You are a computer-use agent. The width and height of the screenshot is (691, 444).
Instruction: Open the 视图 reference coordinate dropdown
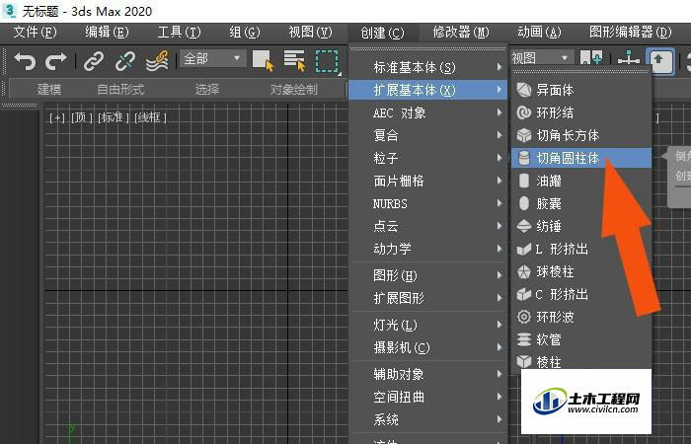click(x=541, y=57)
